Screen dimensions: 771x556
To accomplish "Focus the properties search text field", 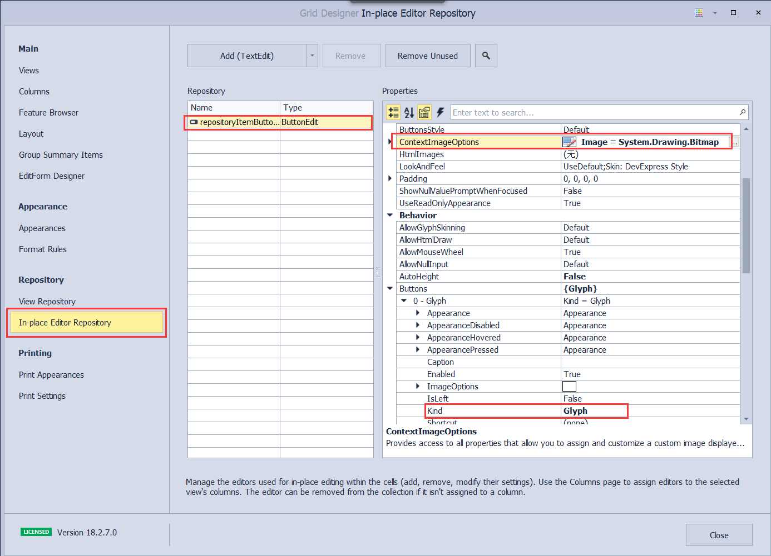I will (593, 112).
